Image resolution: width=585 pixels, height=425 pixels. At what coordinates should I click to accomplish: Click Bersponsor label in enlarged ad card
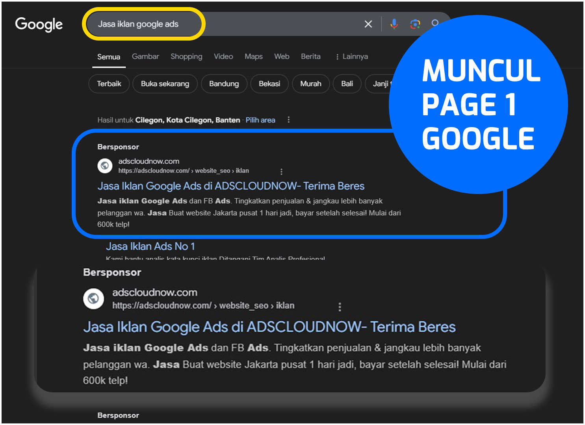[112, 272]
